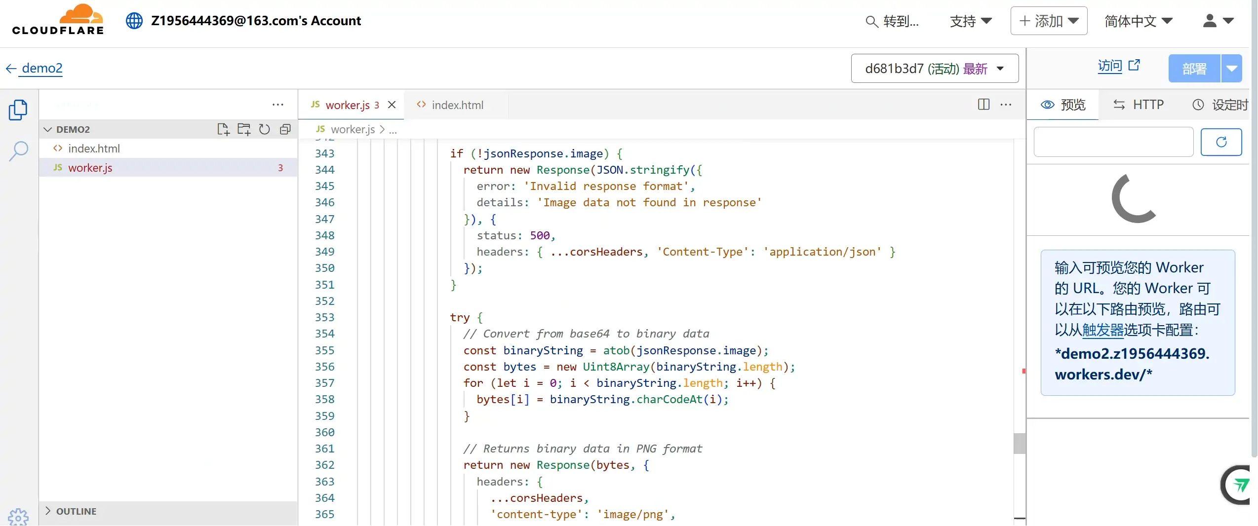
Task: Open the Search icon in activity bar
Action: 18,151
